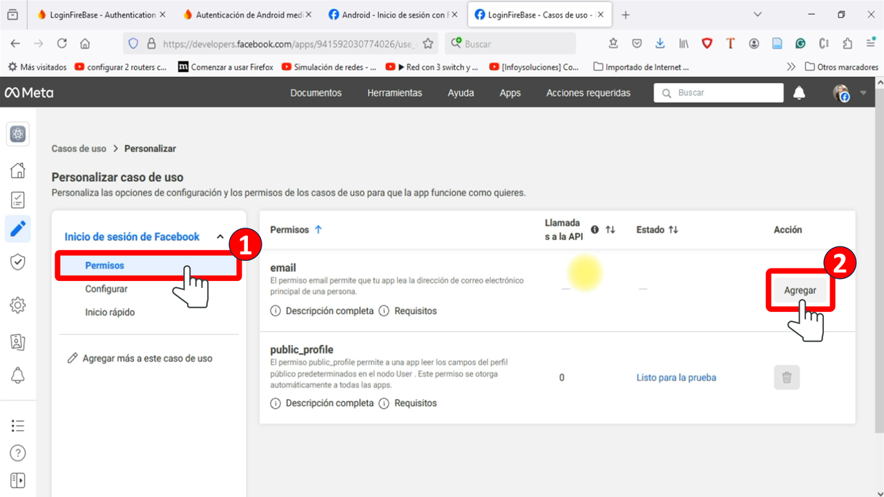This screenshot has height=497, width=884.
Task: Open Descripción completa for email permission
Action: point(322,311)
